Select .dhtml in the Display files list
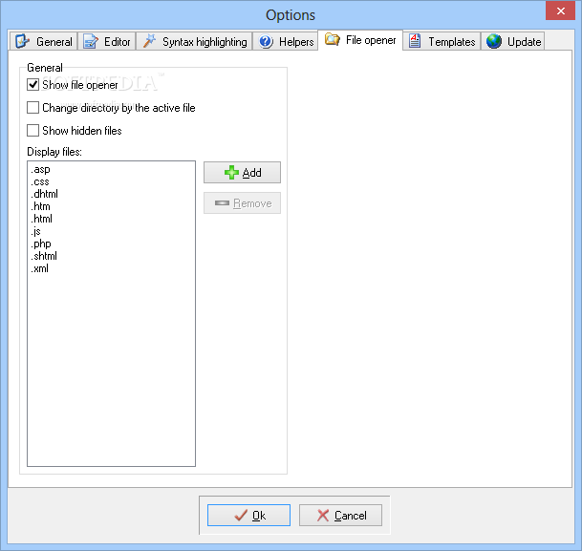Image resolution: width=582 pixels, height=551 pixels. 111,194
